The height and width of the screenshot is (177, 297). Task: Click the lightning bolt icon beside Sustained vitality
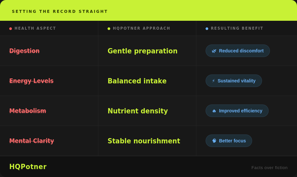click(x=214, y=81)
